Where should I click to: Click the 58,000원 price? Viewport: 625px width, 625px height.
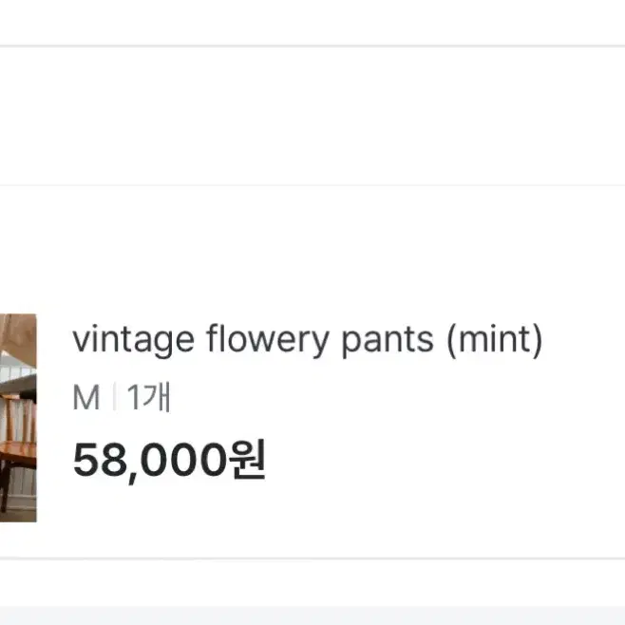[x=169, y=461]
